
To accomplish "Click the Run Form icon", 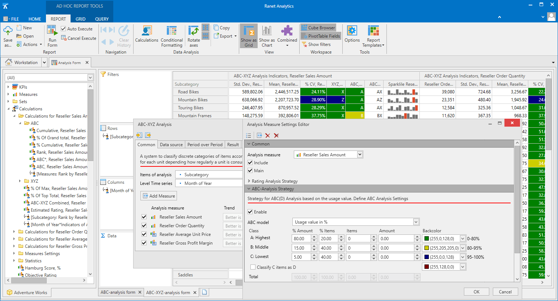I will point(52,35).
